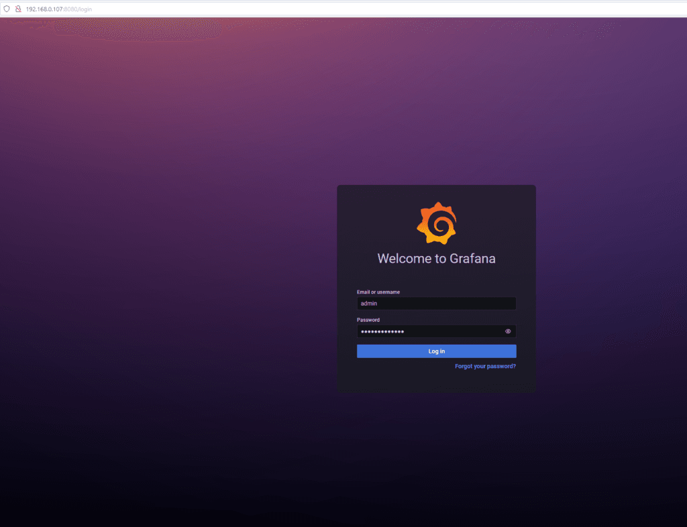Click the Log in button
This screenshot has height=527, width=687.
pos(436,351)
